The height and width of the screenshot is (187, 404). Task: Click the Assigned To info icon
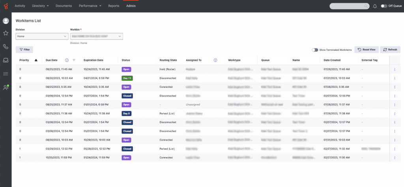215,60
